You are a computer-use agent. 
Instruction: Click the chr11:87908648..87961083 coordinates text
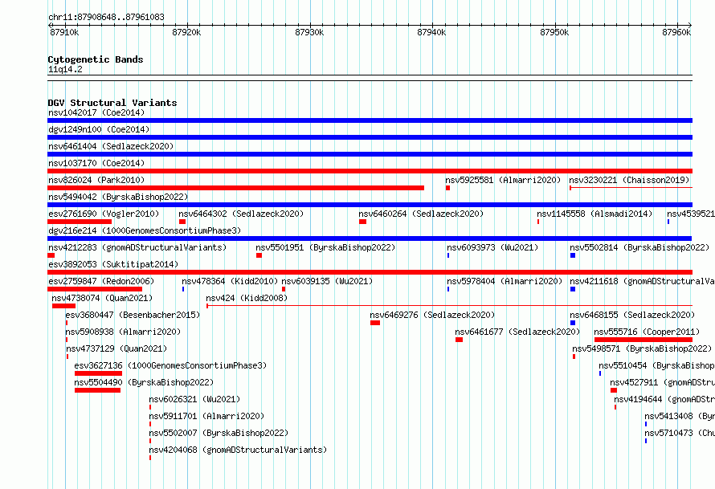106,17
